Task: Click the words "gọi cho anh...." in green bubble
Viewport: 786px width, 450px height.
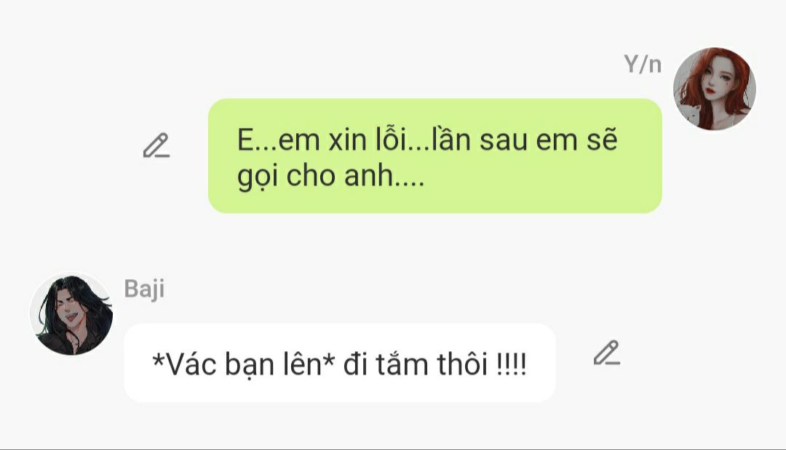Action: (x=331, y=177)
